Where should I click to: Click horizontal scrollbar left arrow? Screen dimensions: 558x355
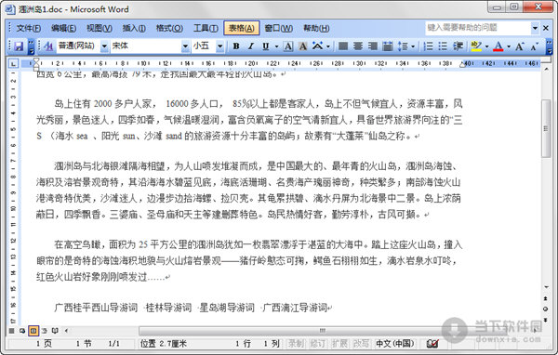point(66,331)
